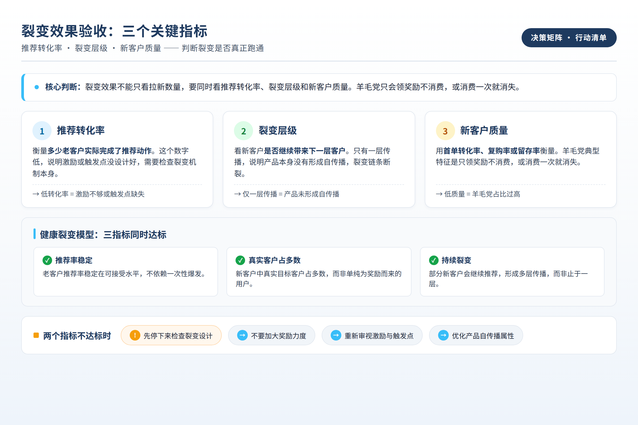Click the 推荐转化率 card heading
Viewport: 638px width, 425px height.
point(81,130)
